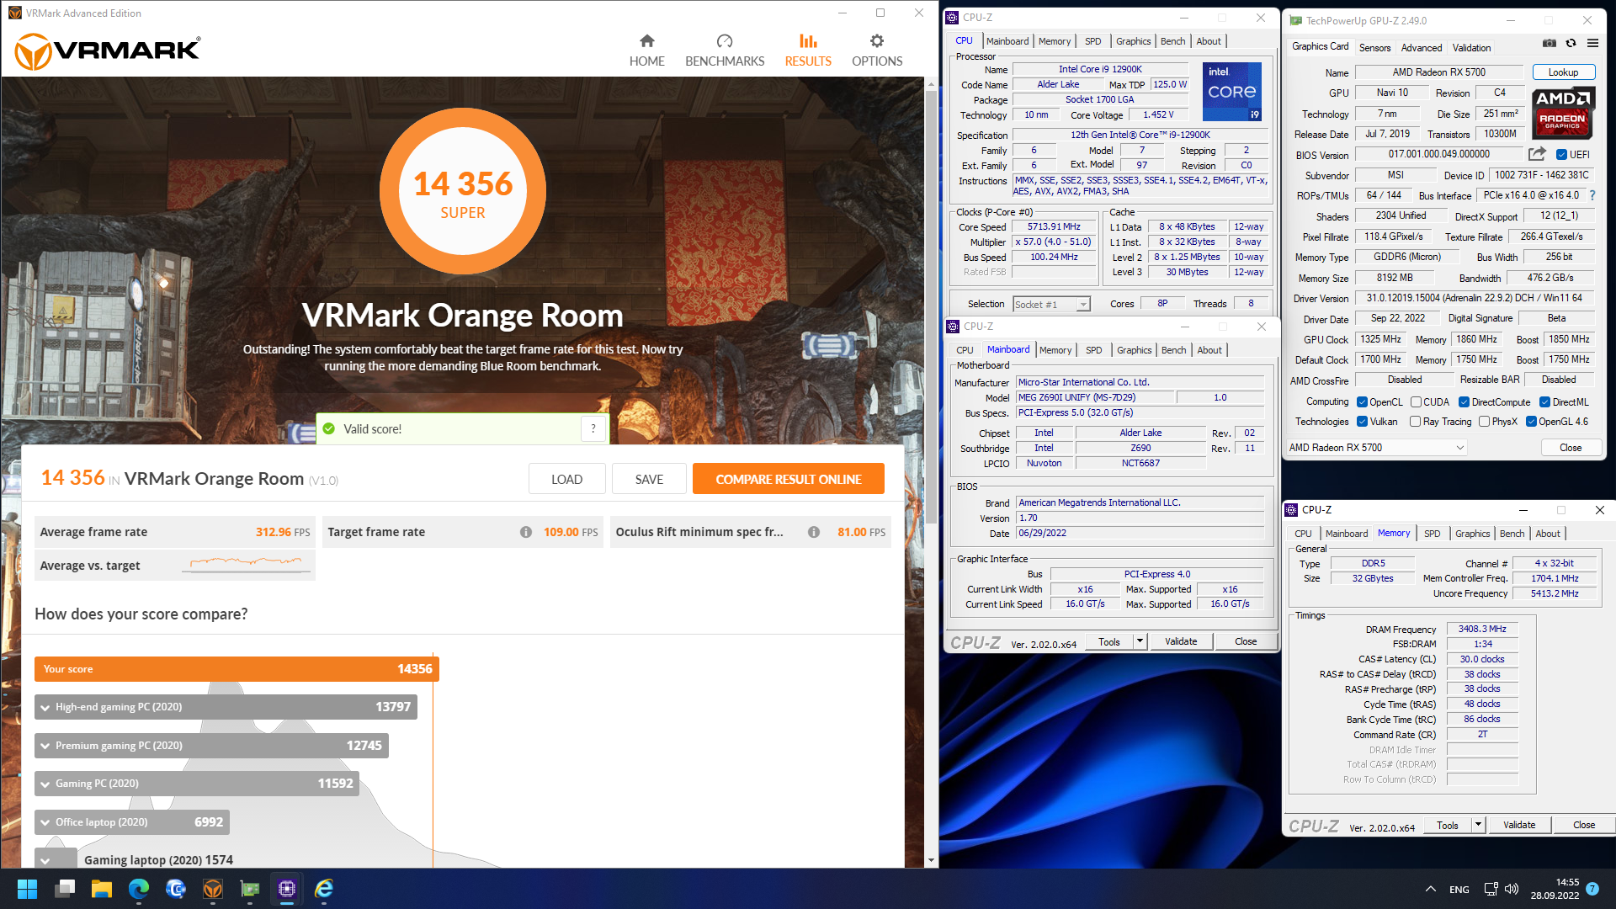Open Windows Start menu
Screen dimensions: 1616x909
point(27,889)
